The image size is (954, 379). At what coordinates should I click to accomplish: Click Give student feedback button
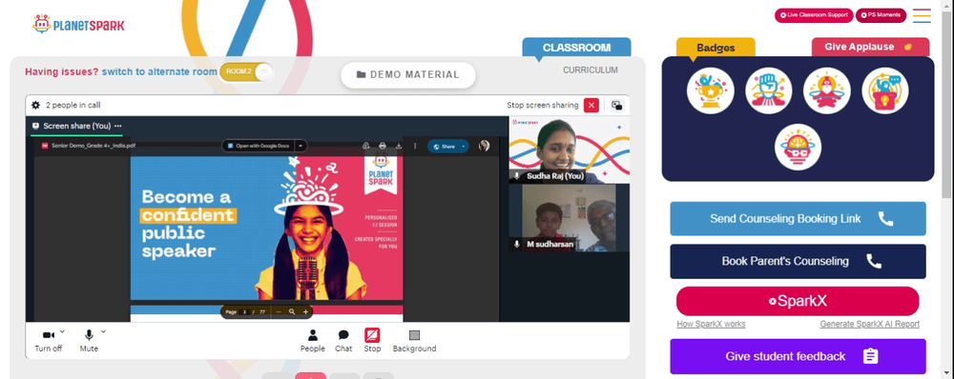pyautogui.click(x=798, y=356)
